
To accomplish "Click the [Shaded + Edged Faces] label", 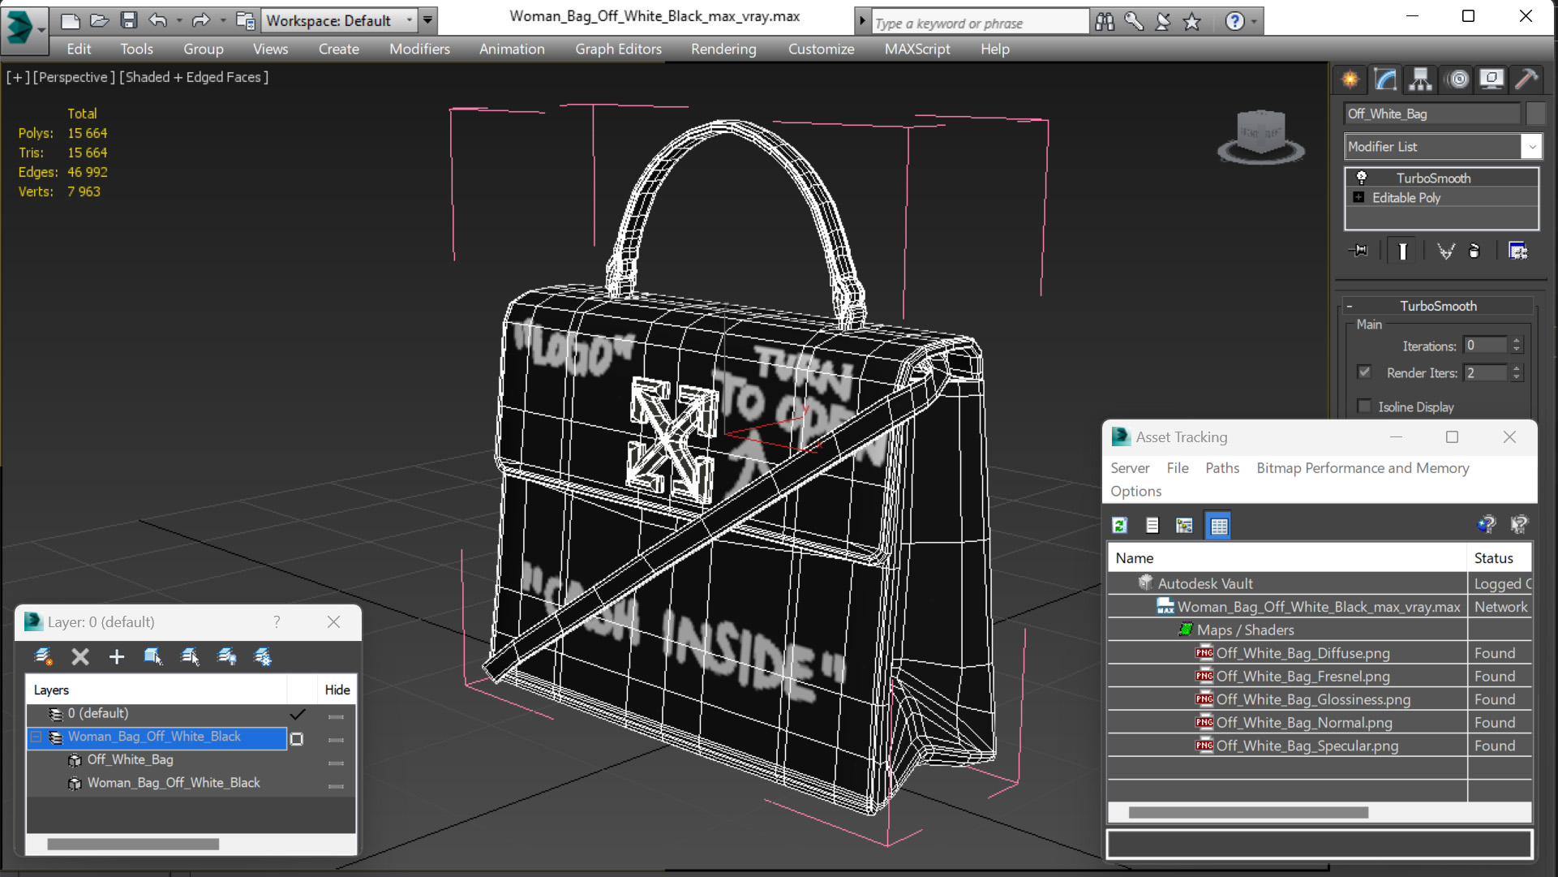I will 194,77.
